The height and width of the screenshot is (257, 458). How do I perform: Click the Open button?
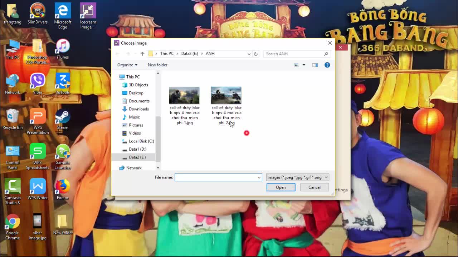(x=281, y=187)
